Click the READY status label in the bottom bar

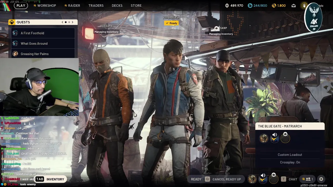pyautogui.click(x=196, y=179)
